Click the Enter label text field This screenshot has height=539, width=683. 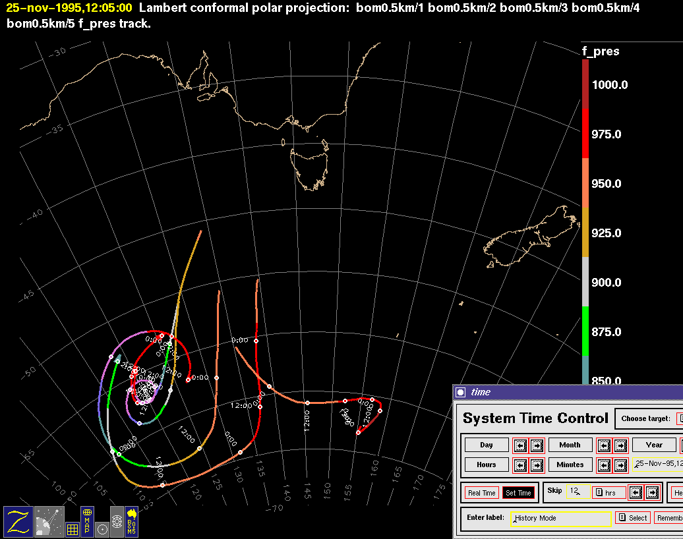560,519
